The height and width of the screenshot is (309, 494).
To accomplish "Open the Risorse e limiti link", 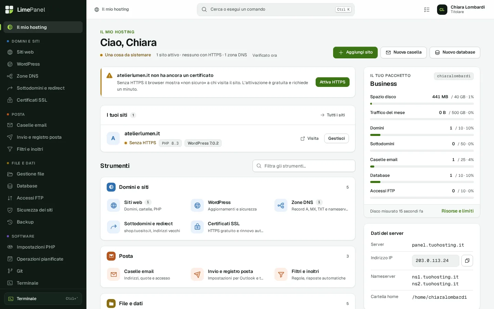I will coord(458,211).
